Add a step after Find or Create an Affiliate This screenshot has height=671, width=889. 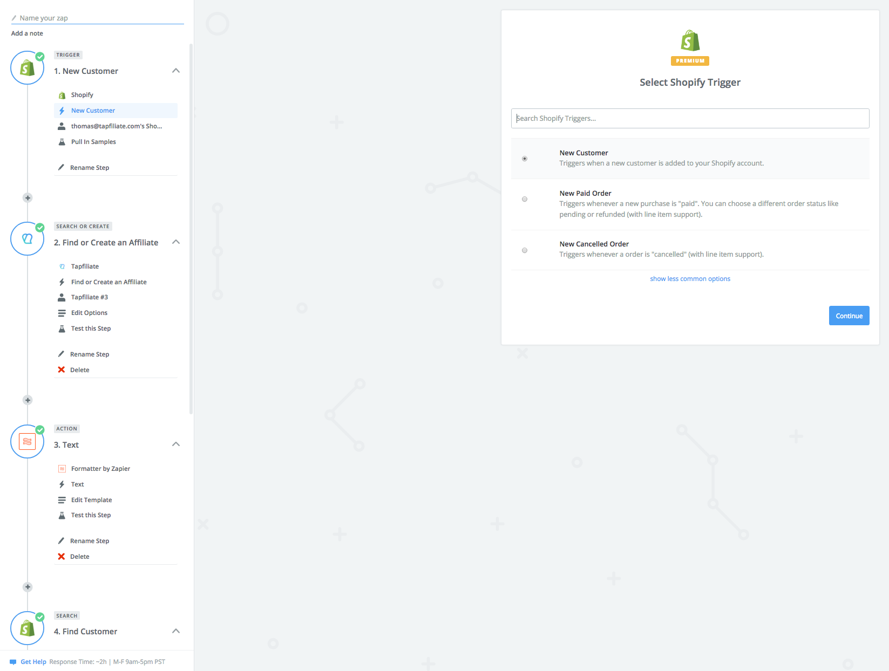click(28, 400)
